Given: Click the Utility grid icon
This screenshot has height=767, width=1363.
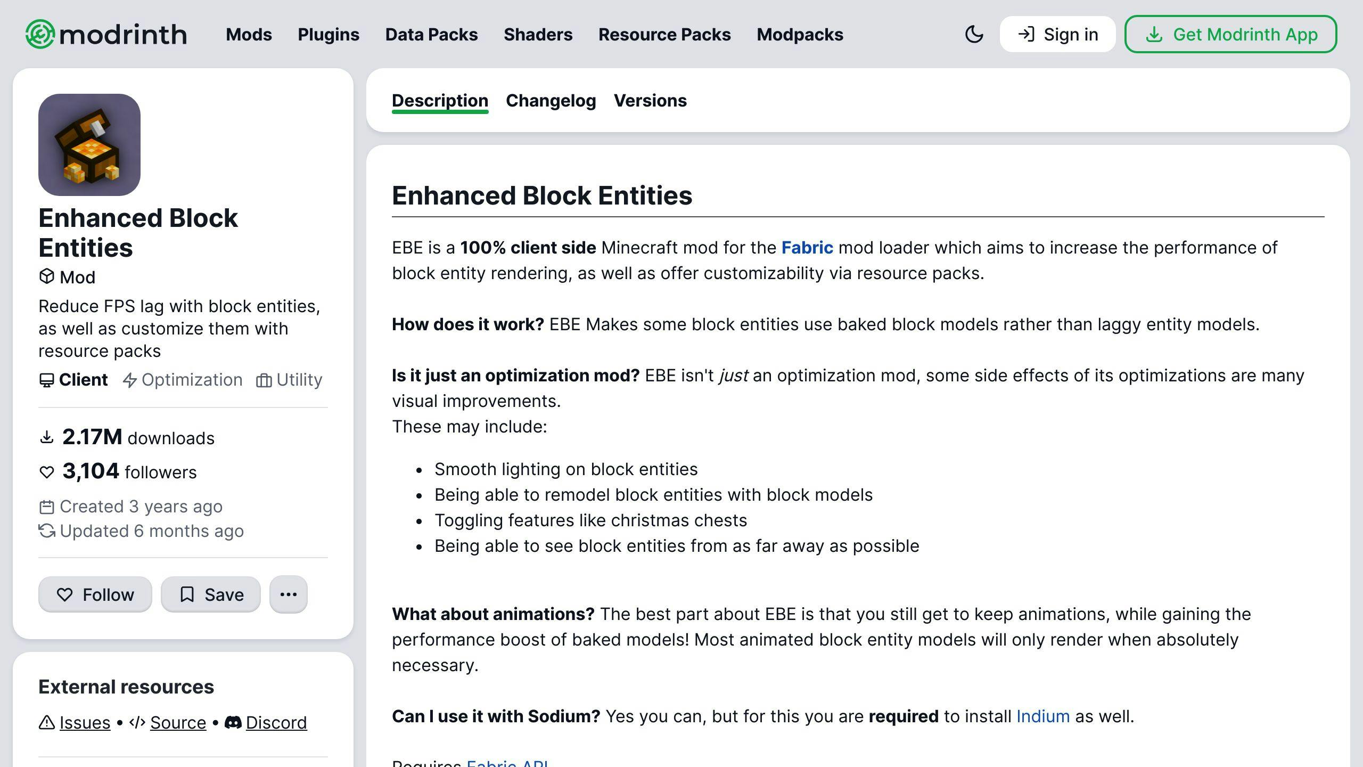Looking at the screenshot, I should tap(264, 379).
